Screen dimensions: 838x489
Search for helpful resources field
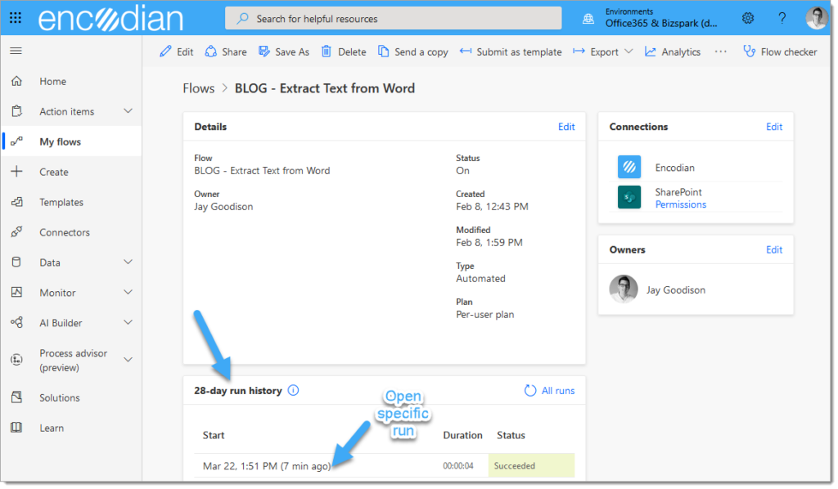394,19
